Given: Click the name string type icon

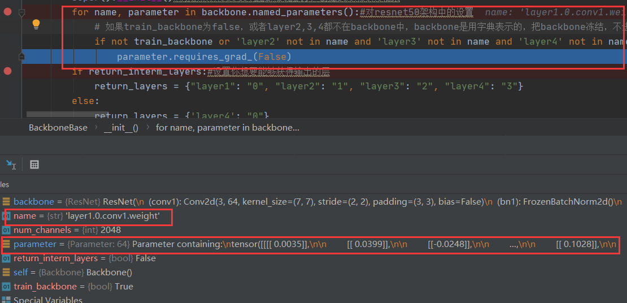Looking at the screenshot, I should pos(6,216).
